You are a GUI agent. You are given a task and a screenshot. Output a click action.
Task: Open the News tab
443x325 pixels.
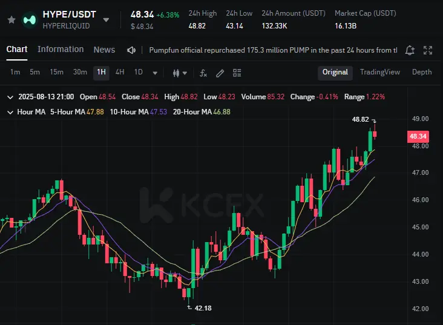pyautogui.click(x=104, y=50)
